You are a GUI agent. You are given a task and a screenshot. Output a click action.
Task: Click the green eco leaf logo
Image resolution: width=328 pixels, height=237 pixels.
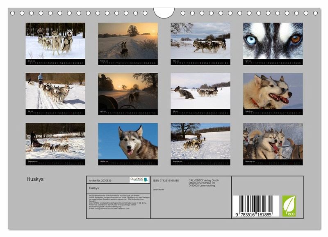click(x=289, y=206)
